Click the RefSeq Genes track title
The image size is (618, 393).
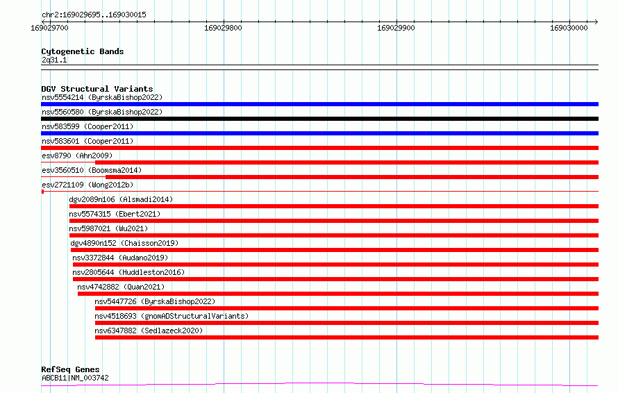point(70,370)
